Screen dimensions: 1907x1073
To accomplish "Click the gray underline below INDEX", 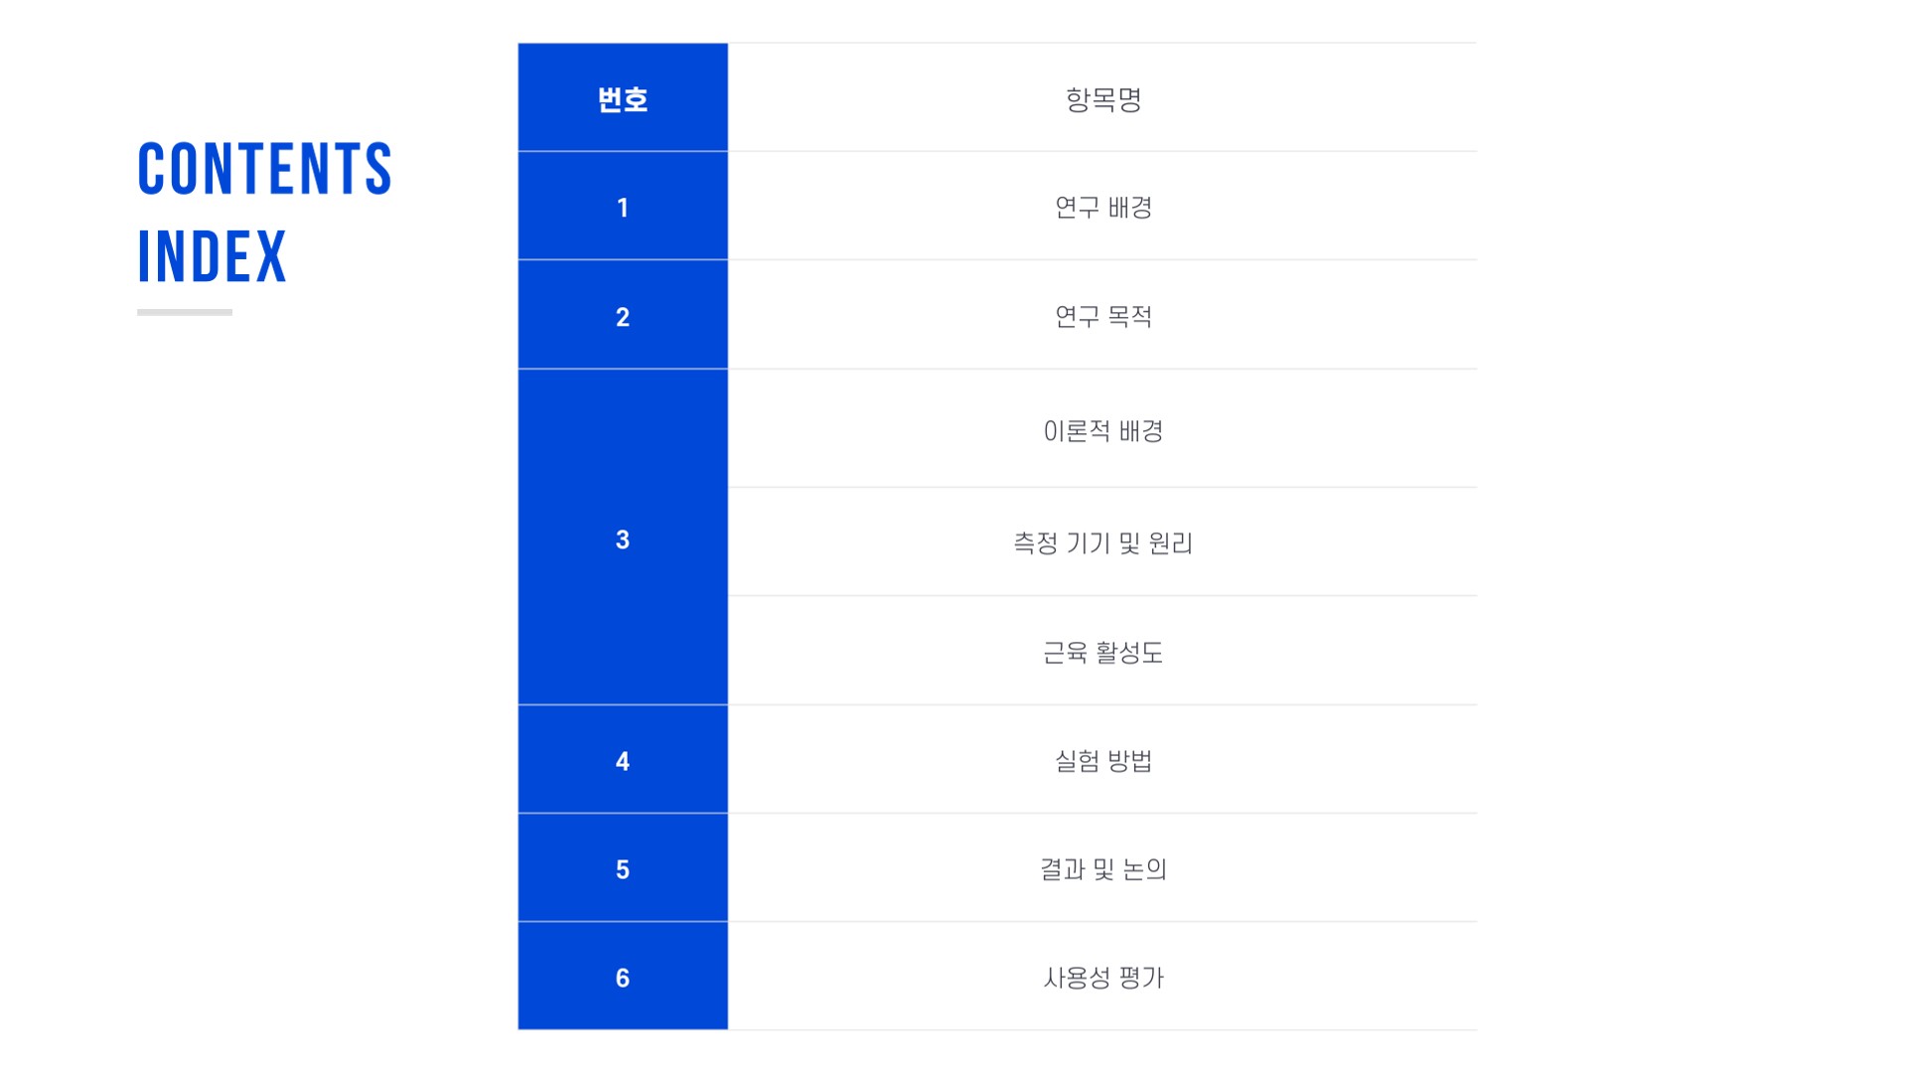I will (185, 312).
